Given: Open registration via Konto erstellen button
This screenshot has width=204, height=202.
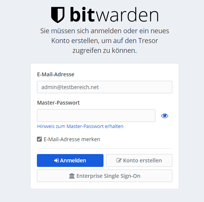Looking at the screenshot, I should pyautogui.click(x=139, y=160).
